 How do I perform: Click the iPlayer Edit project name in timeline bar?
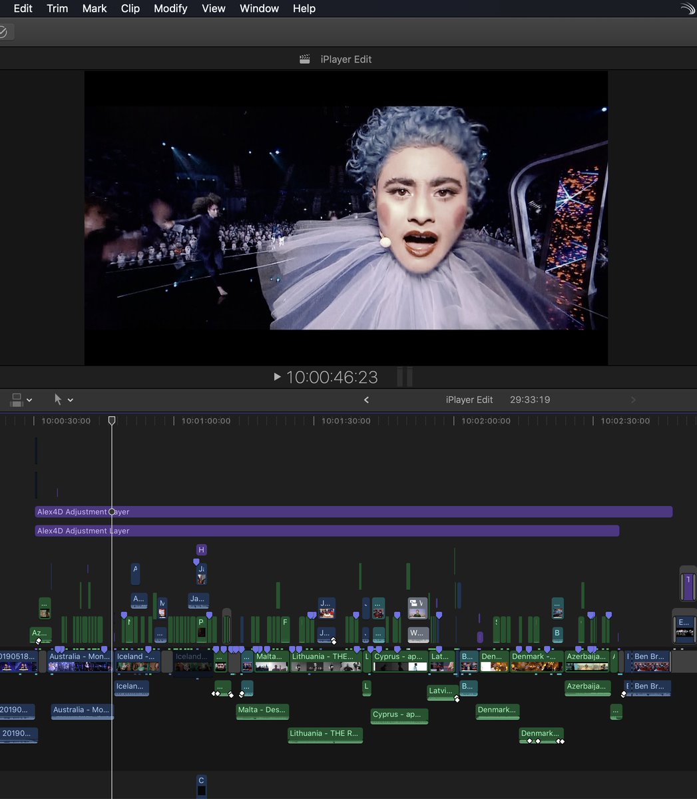tap(469, 400)
